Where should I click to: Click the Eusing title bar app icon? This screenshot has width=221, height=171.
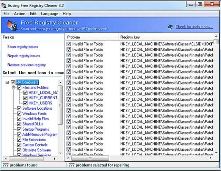coord(4,6)
